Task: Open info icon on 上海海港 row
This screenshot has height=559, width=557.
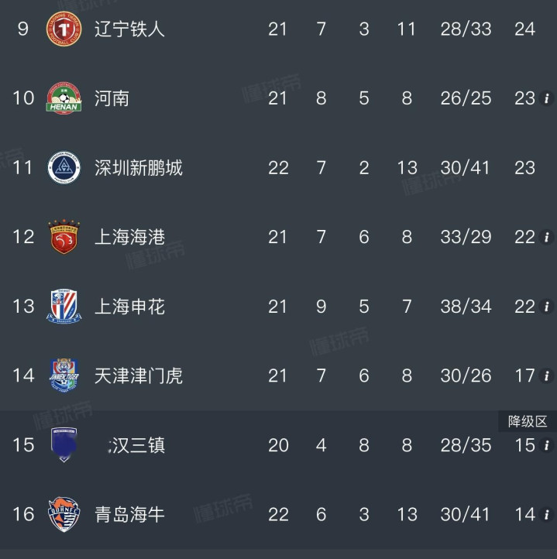Action: coord(546,237)
